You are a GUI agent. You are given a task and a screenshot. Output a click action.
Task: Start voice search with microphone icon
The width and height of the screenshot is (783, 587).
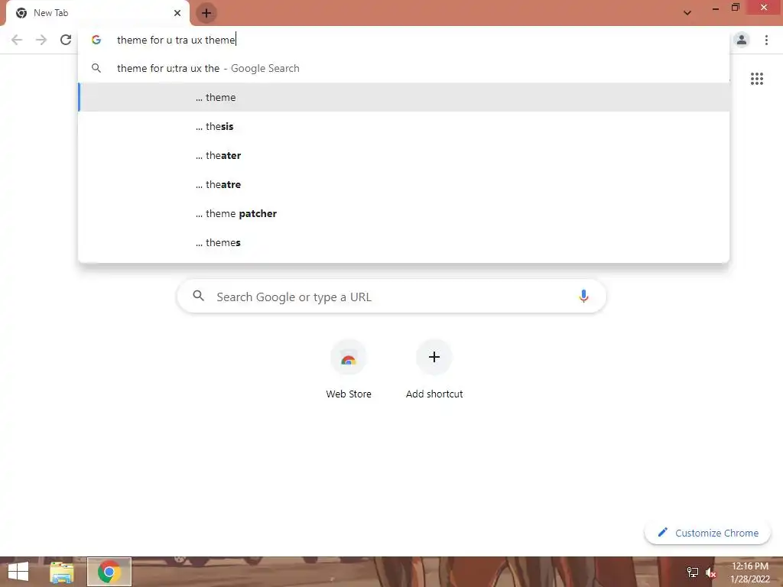click(x=583, y=296)
